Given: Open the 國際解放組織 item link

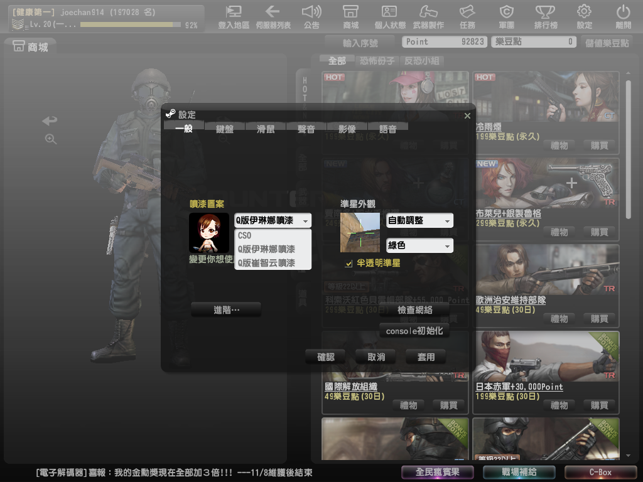Looking at the screenshot, I should pos(351,387).
